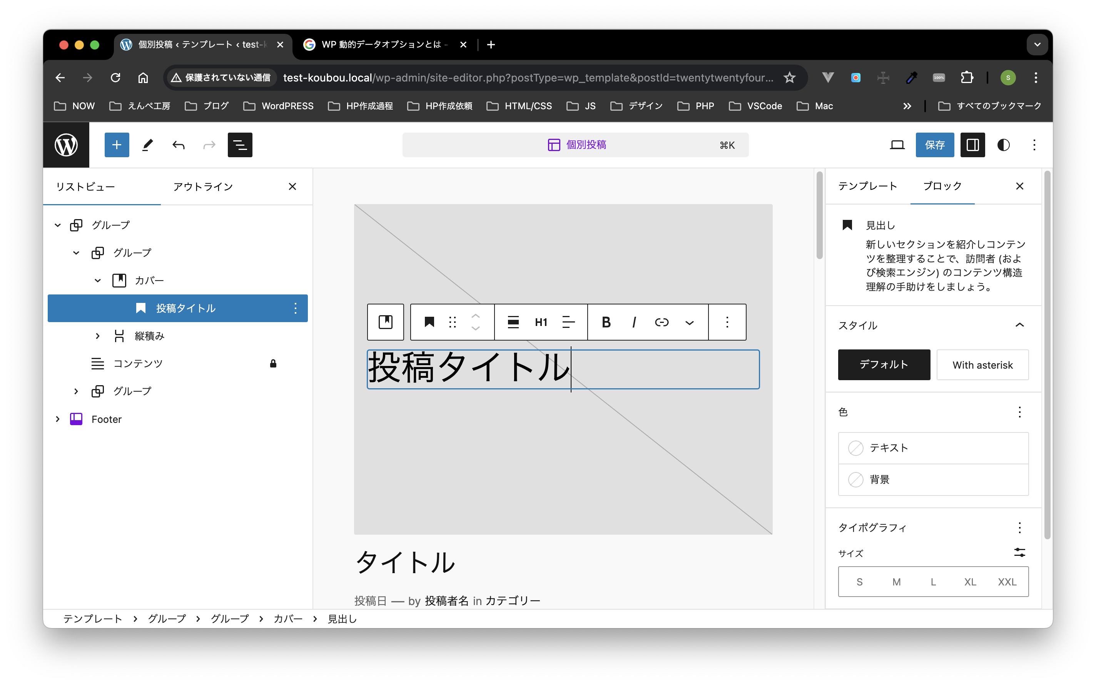Undo the last change
Screen dimensions: 1096x685
178,145
